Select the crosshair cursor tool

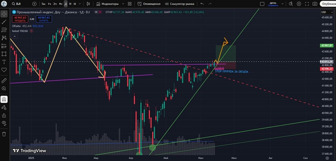4,14
